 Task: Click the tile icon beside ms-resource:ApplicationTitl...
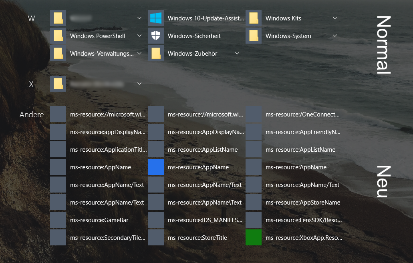coord(58,149)
